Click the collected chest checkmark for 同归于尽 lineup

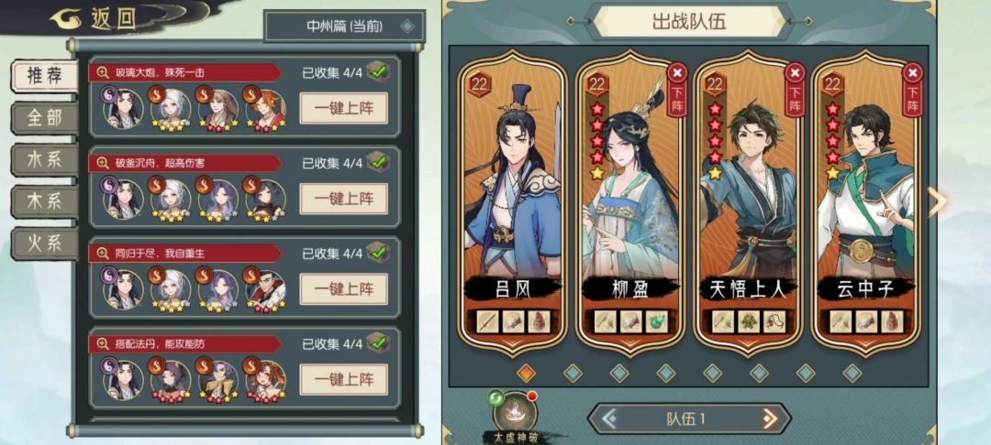379,253
